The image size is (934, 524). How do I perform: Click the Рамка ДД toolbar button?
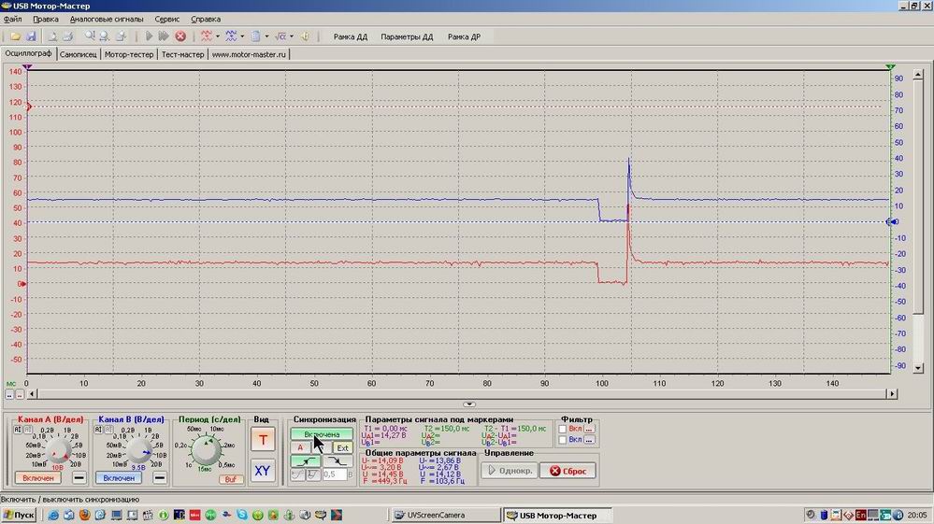pos(351,36)
